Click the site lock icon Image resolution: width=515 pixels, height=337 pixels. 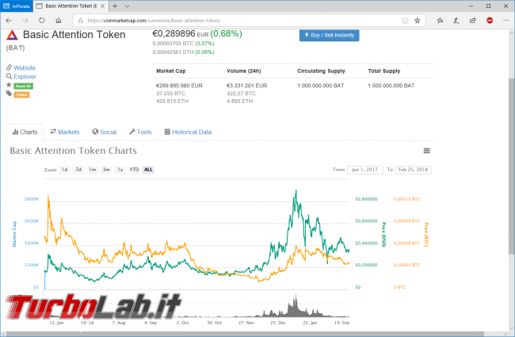[x=81, y=21]
